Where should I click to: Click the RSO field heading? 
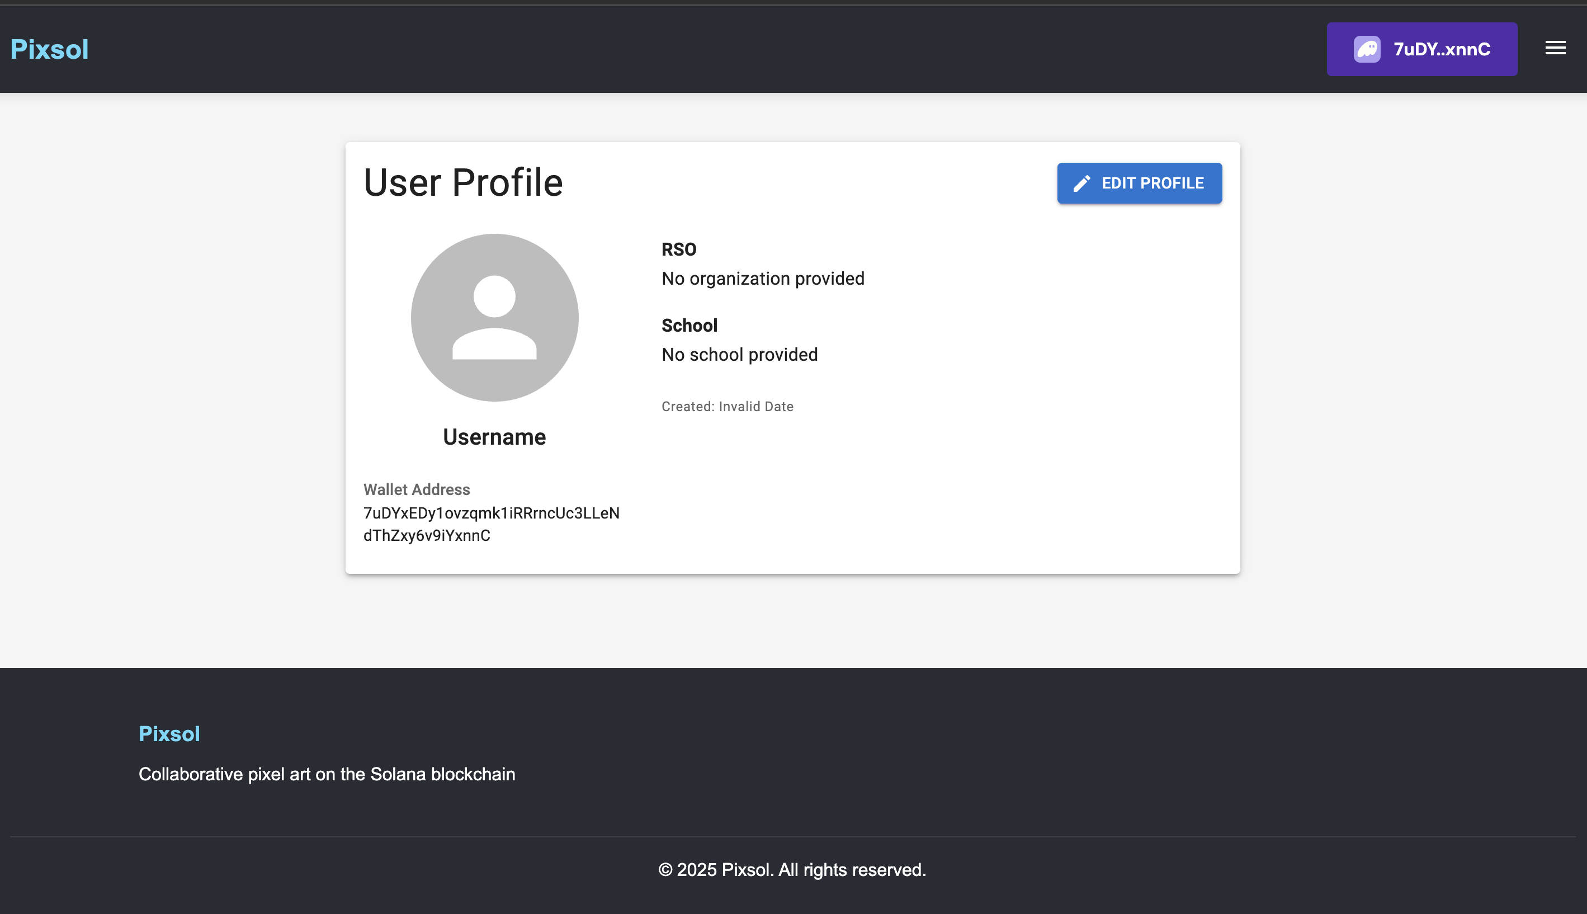point(678,249)
